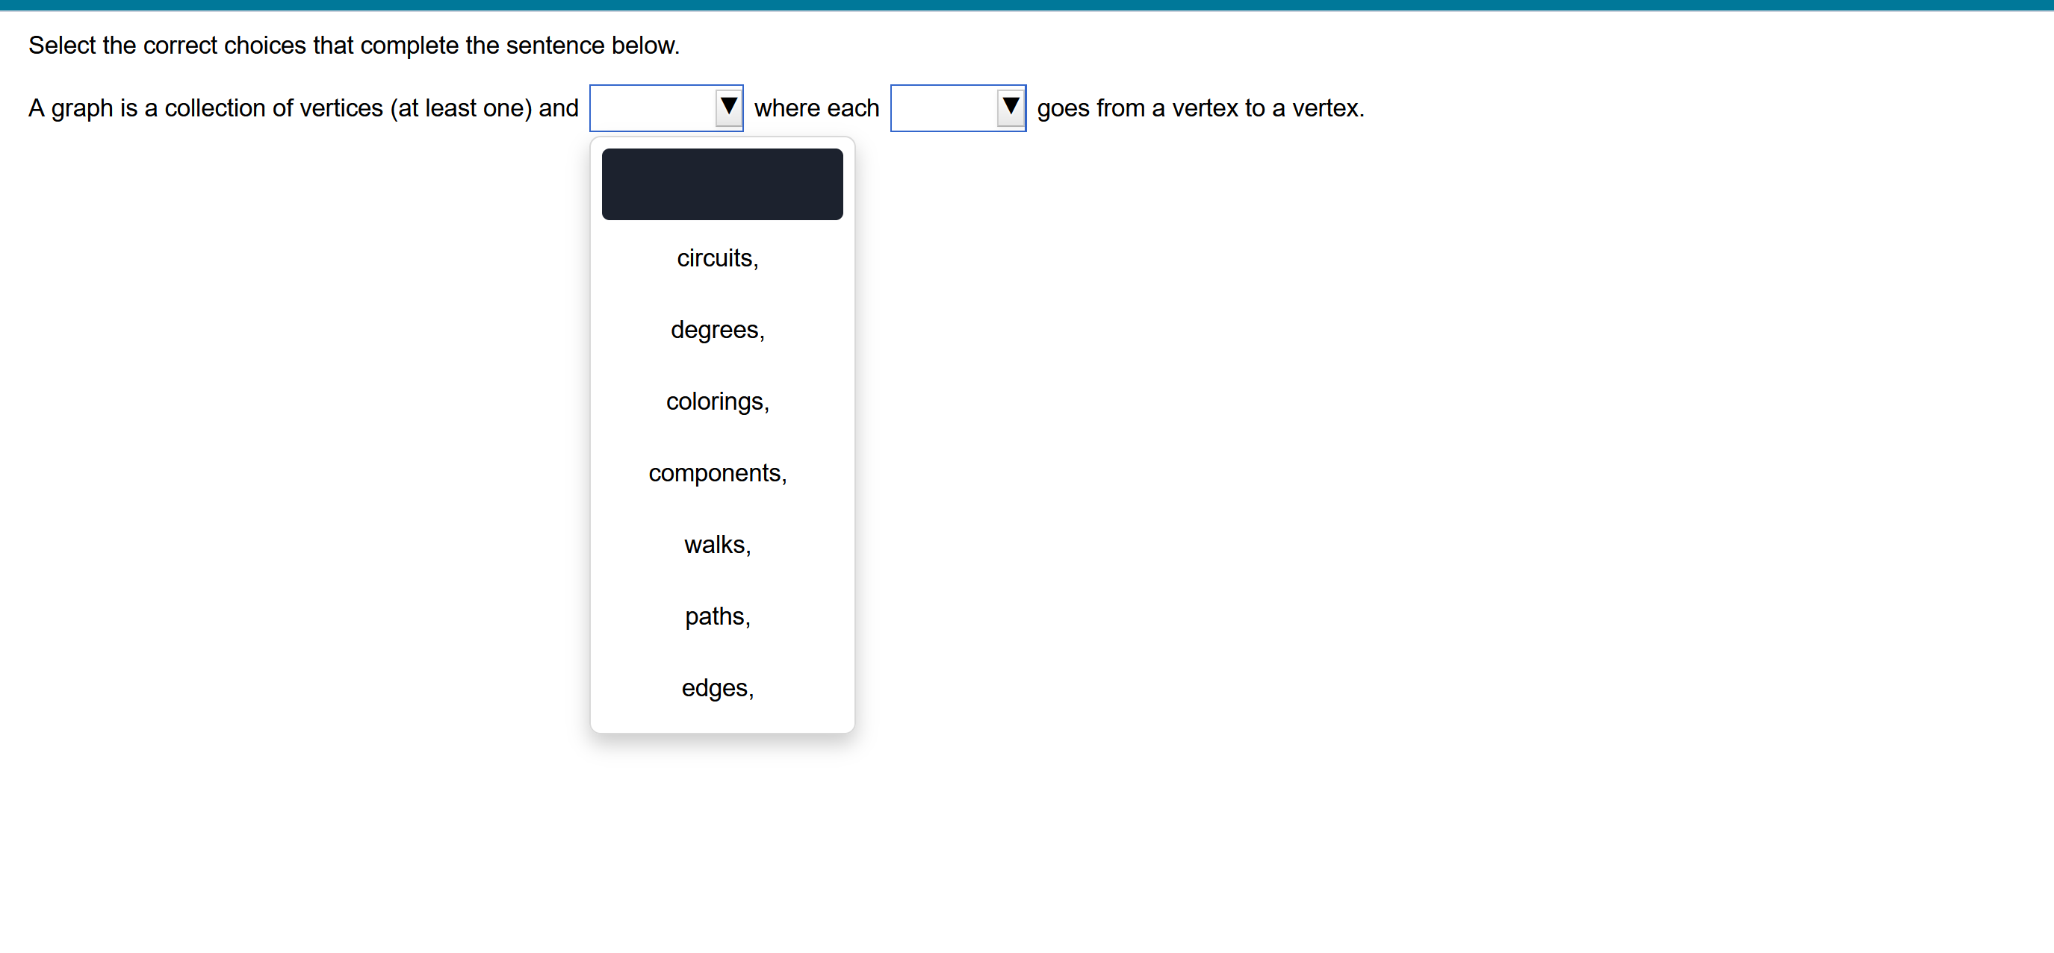Click the word "vertices" in the sentence
This screenshot has width=2054, height=953.
click(343, 107)
